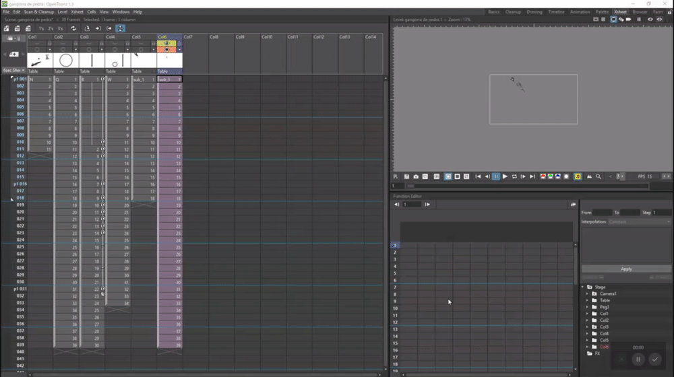The image size is (674, 377).
Task: Toggle loop playback in viewer
Action: tap(514, 176)
